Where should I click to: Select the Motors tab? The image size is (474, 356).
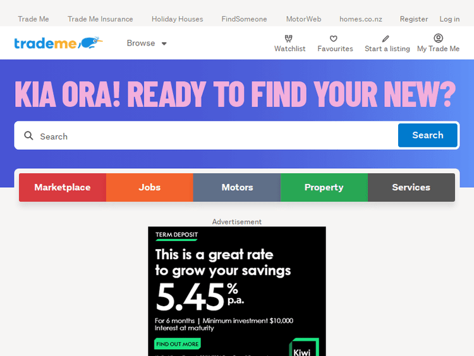pos(237,187)
